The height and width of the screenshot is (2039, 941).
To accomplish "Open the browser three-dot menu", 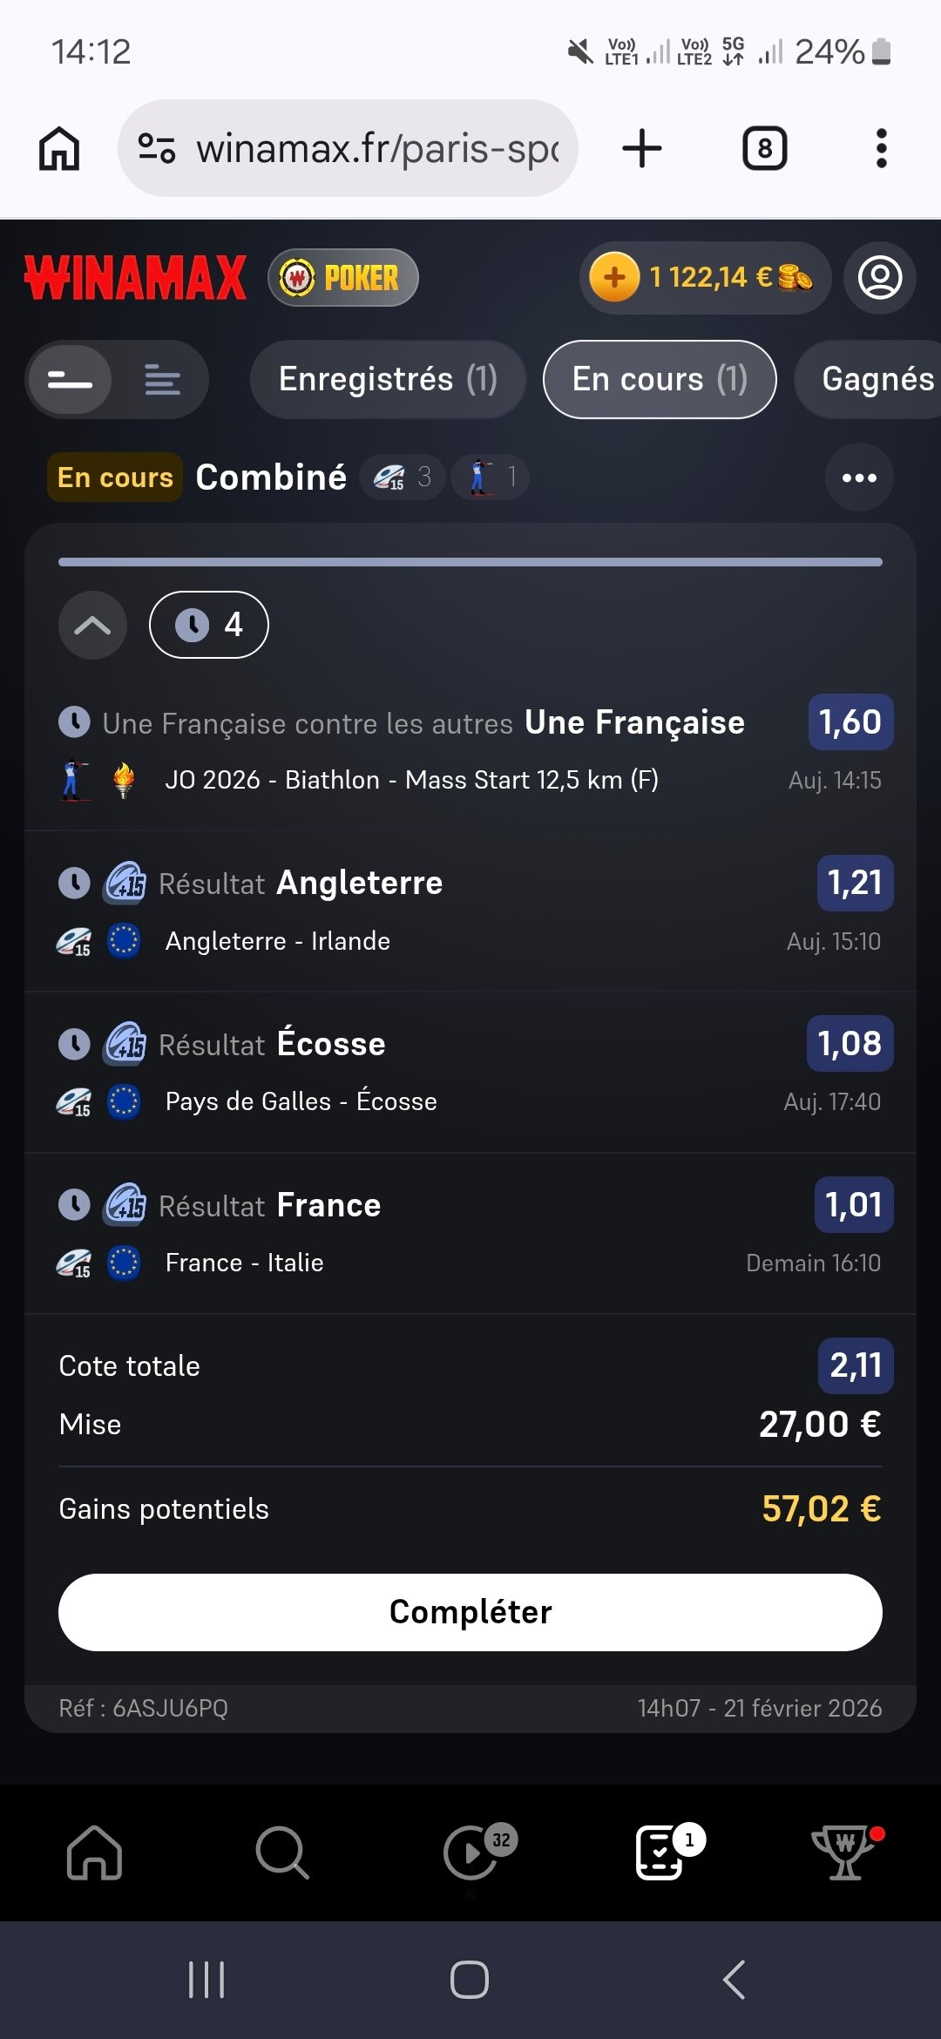I will pos(881,148).
